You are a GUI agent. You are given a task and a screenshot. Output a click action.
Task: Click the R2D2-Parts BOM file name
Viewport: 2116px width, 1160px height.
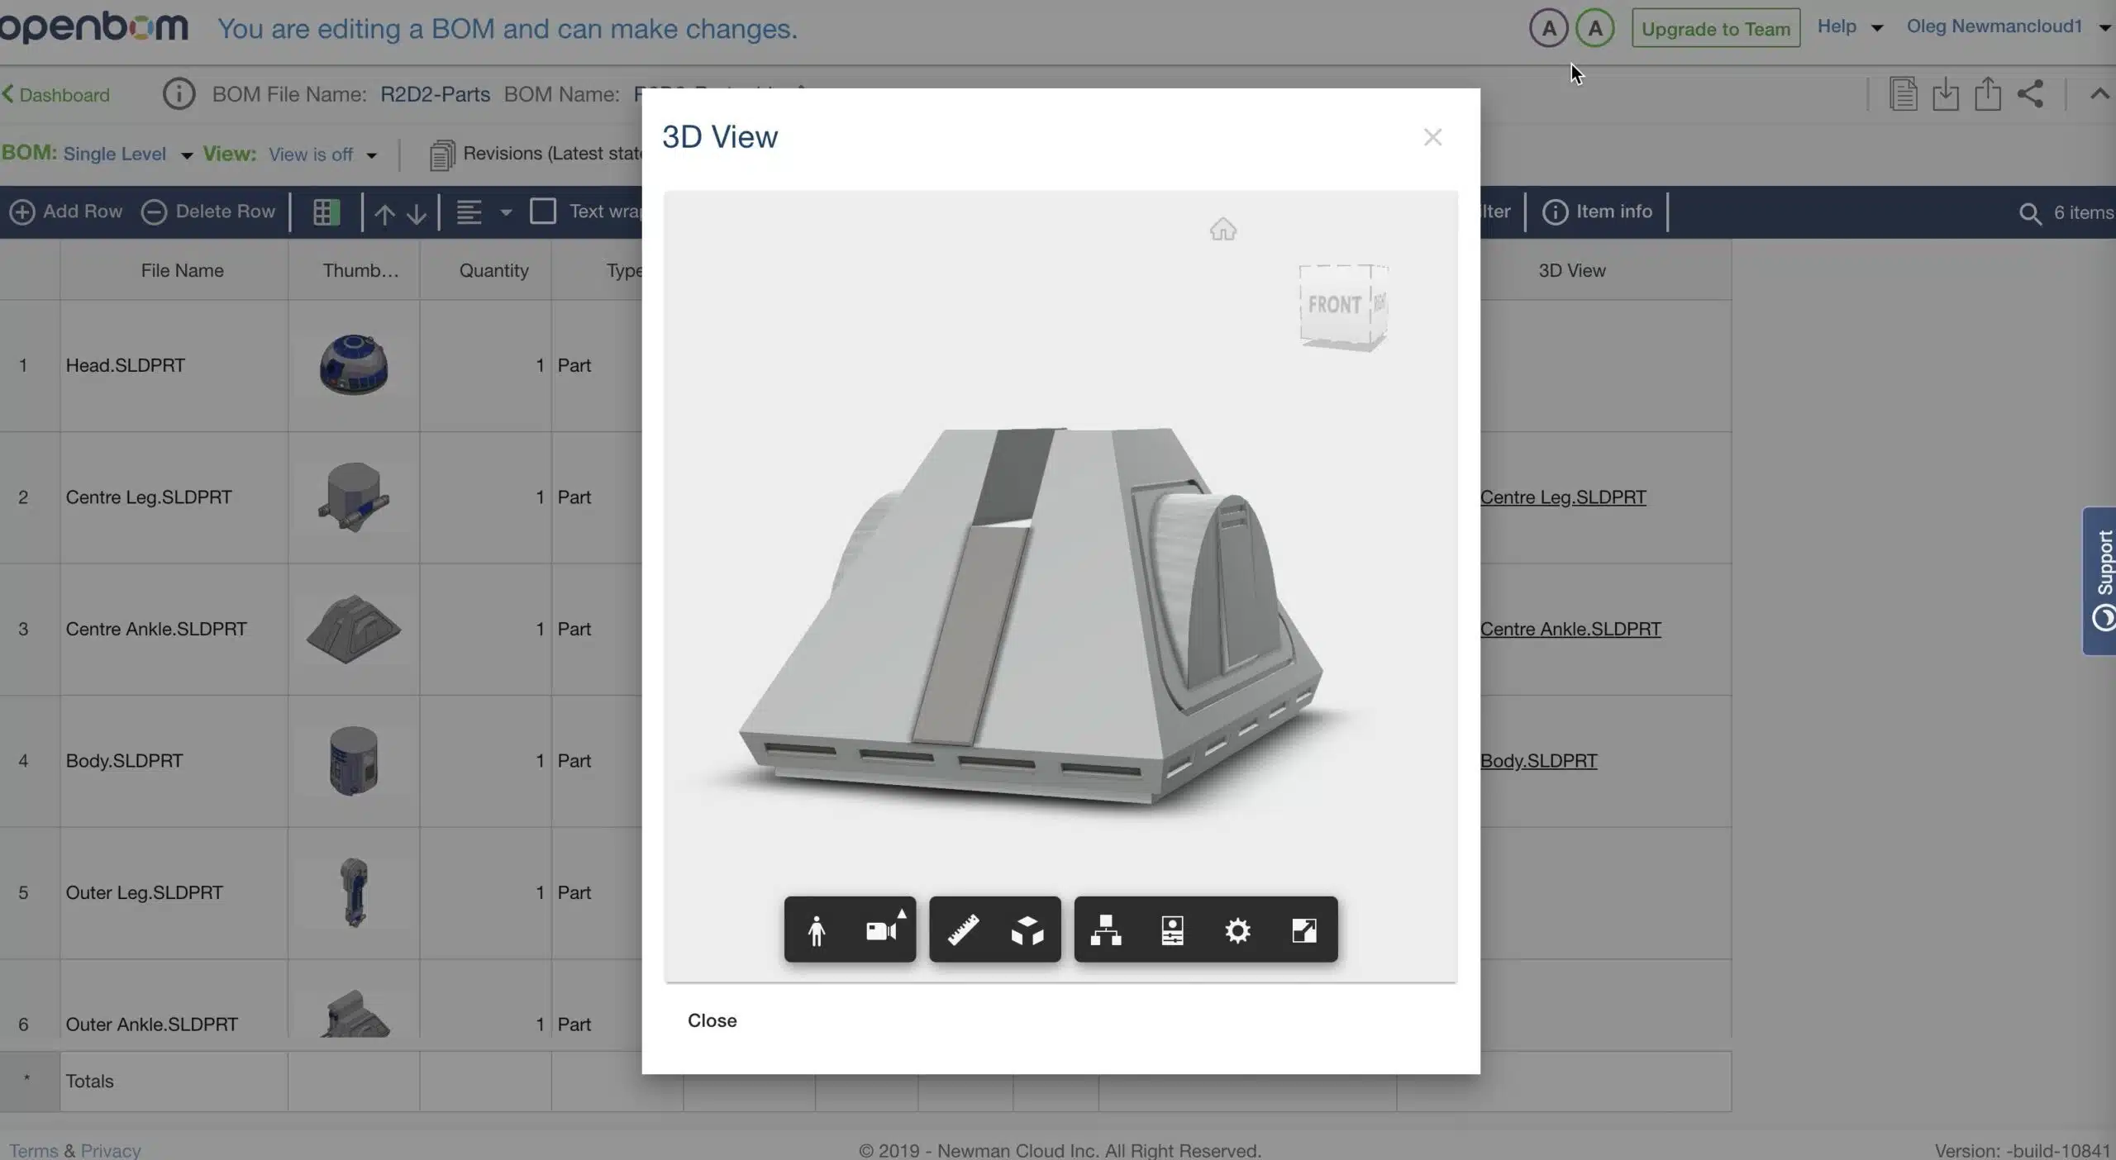(435, 94)
